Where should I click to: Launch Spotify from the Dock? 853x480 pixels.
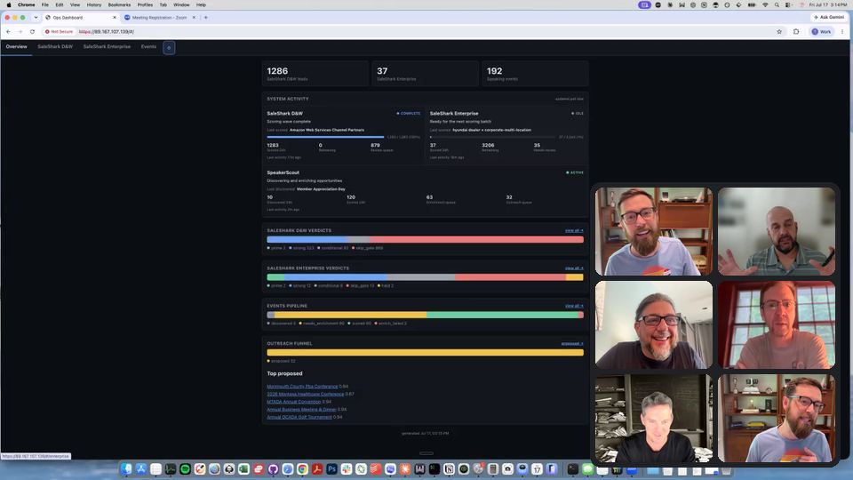[185, 468]
